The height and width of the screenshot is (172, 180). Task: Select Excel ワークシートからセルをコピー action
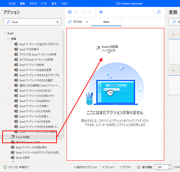[33, 91]
